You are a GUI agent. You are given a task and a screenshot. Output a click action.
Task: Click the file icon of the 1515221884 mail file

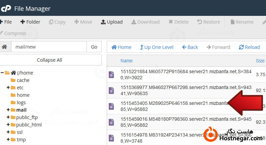(x=111, y=74)
